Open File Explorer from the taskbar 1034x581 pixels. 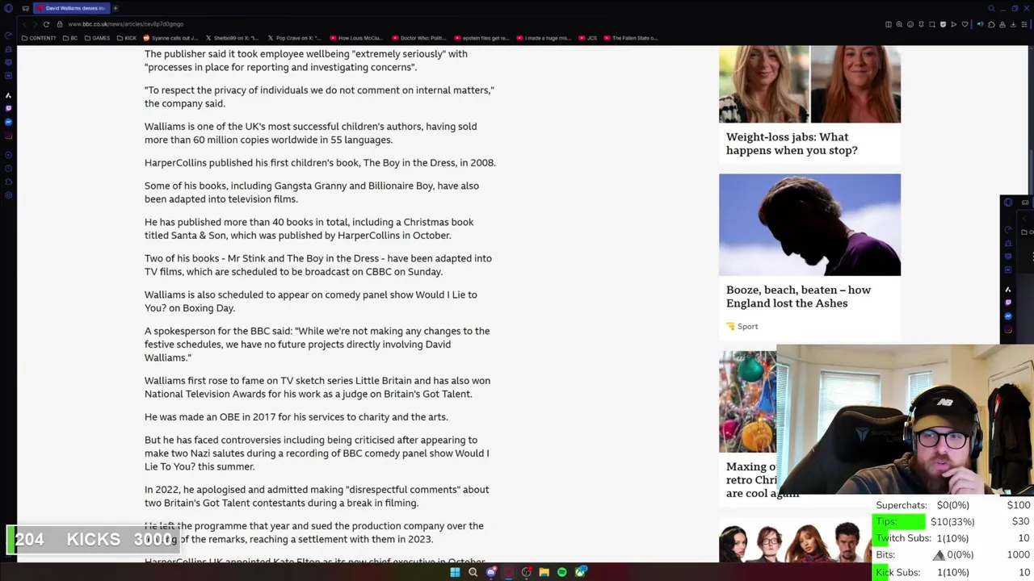point(544,572)
